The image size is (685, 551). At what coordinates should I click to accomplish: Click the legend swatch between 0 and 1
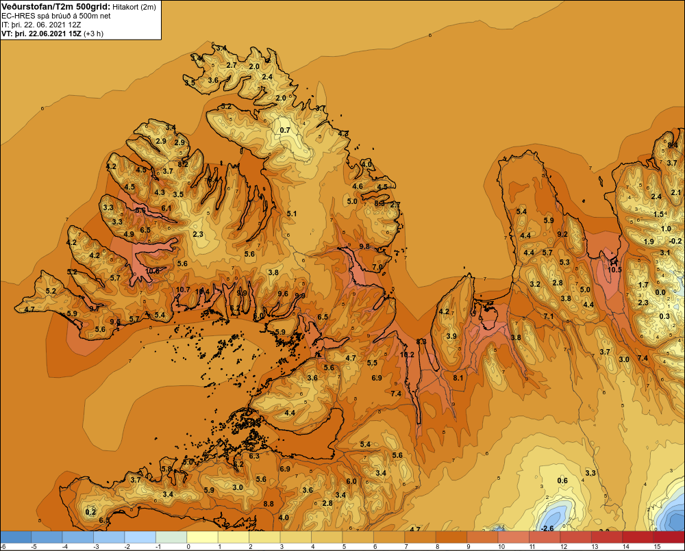(202, 537)
